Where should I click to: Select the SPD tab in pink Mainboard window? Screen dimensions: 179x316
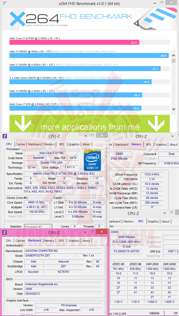coord(61,241)
